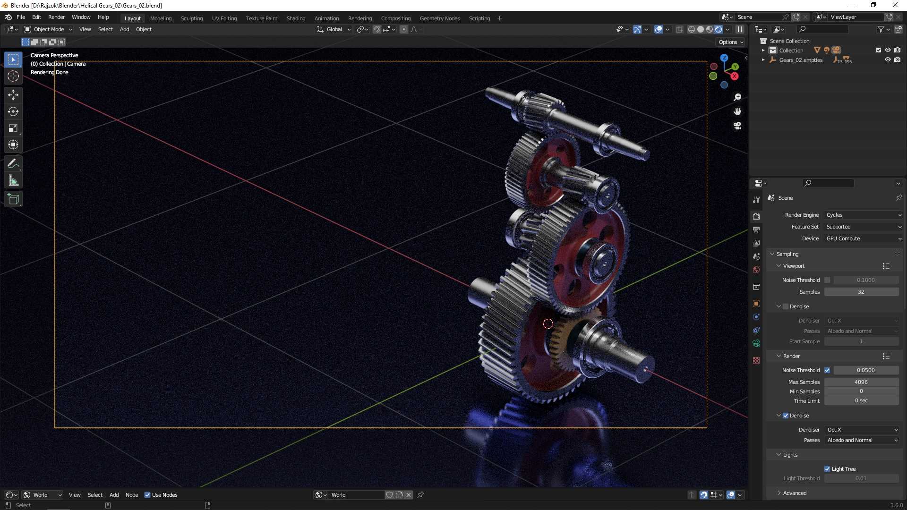This screenshot has height=510, width=907.
Task: Open the Device GPU Compute dropdown
Action: (x=864, y=238)
